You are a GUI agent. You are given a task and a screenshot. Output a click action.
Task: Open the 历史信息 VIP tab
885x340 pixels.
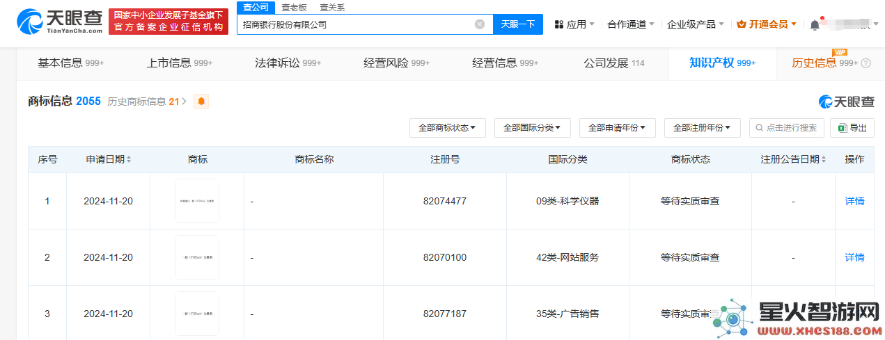click(824, 63)
